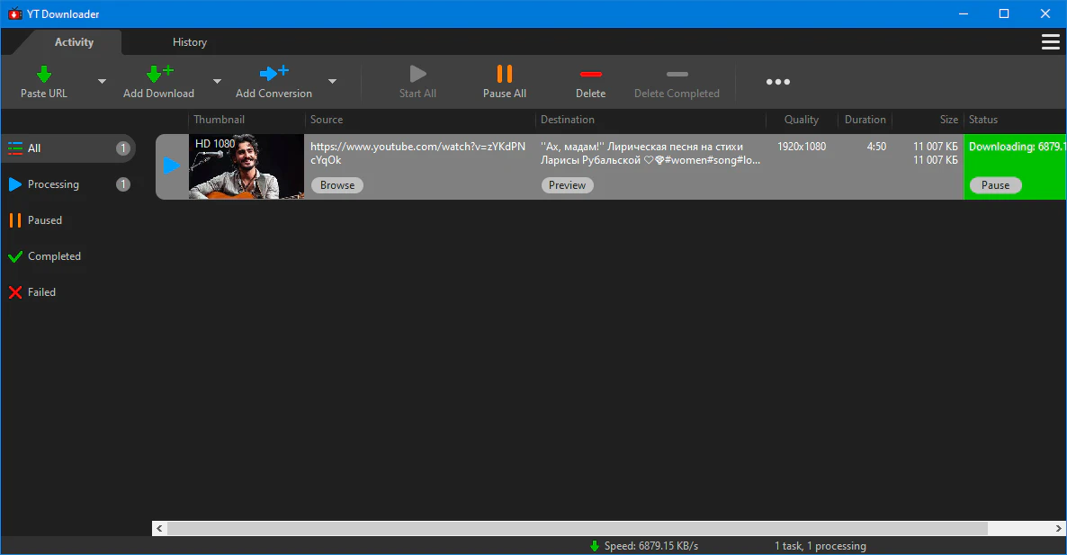
Task: Expand the Paste URL dropdown arrow
Action: click(102, 82)
